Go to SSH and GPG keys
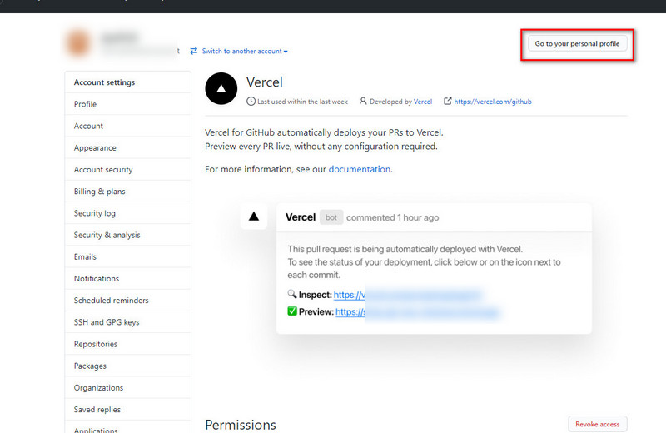This screenshot has height=433, width=666. click(128, 322)
